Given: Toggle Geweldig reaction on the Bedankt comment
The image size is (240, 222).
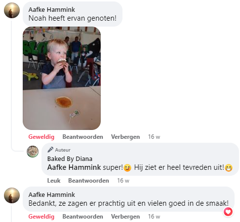Looking at the screenshot, I should pos(41,217).
